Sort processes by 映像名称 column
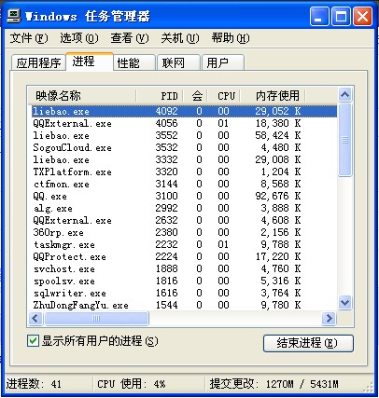The height and width of the screenshot is (398, 379). point(82,96)
